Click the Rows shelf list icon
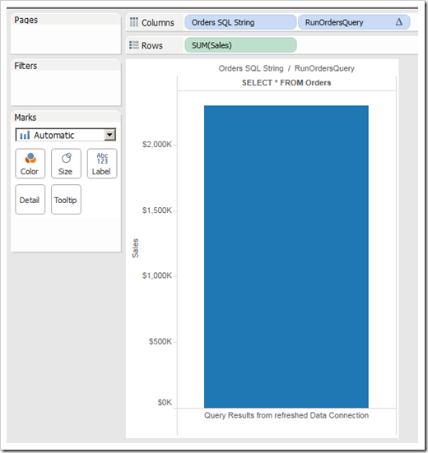This screenshot has width=428, height=453. (134, 45)
